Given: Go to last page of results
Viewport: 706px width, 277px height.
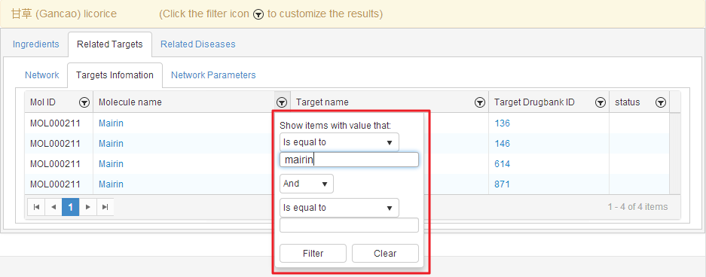Looking at the screenshot, I should click(105, 207).
